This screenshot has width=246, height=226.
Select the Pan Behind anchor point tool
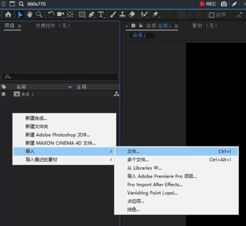point(70,15)
